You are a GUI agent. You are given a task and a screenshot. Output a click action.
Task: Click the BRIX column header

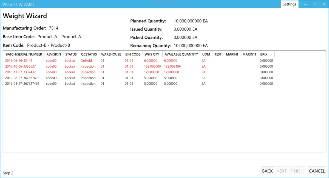pyautogui.click(x=264, y=54)
